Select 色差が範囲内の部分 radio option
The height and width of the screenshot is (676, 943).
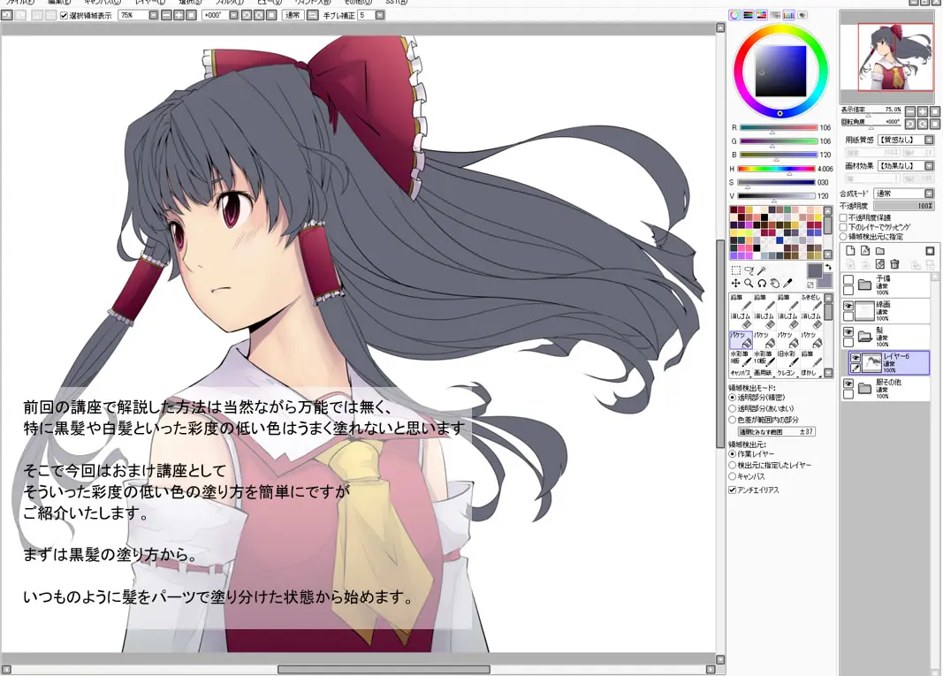(x=733, y=420)
